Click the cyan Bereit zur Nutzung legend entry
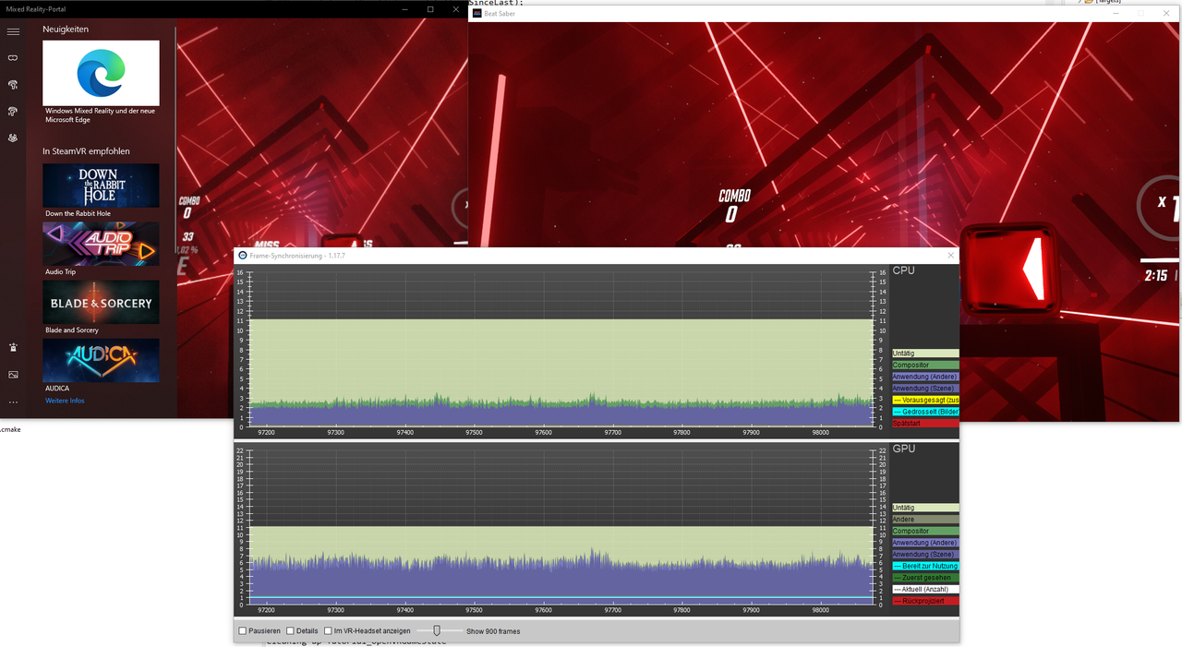 pos(925,566)
